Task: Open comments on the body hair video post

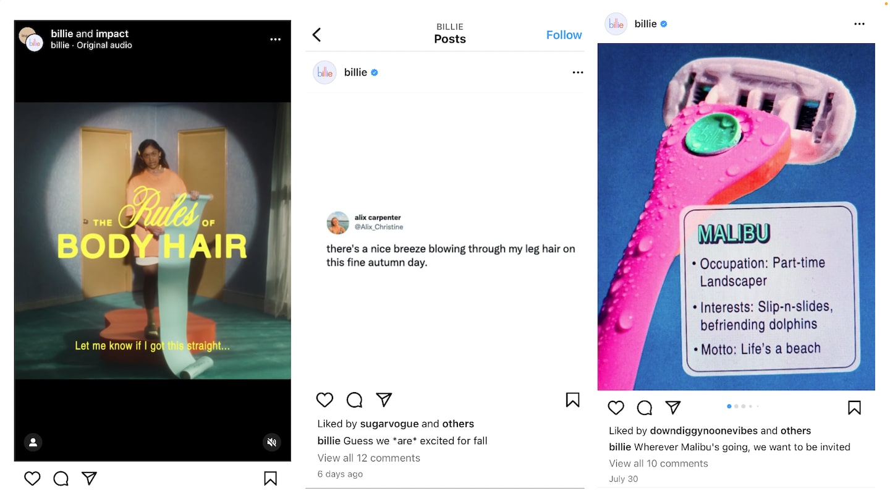Action: click(x=61, y=478)
